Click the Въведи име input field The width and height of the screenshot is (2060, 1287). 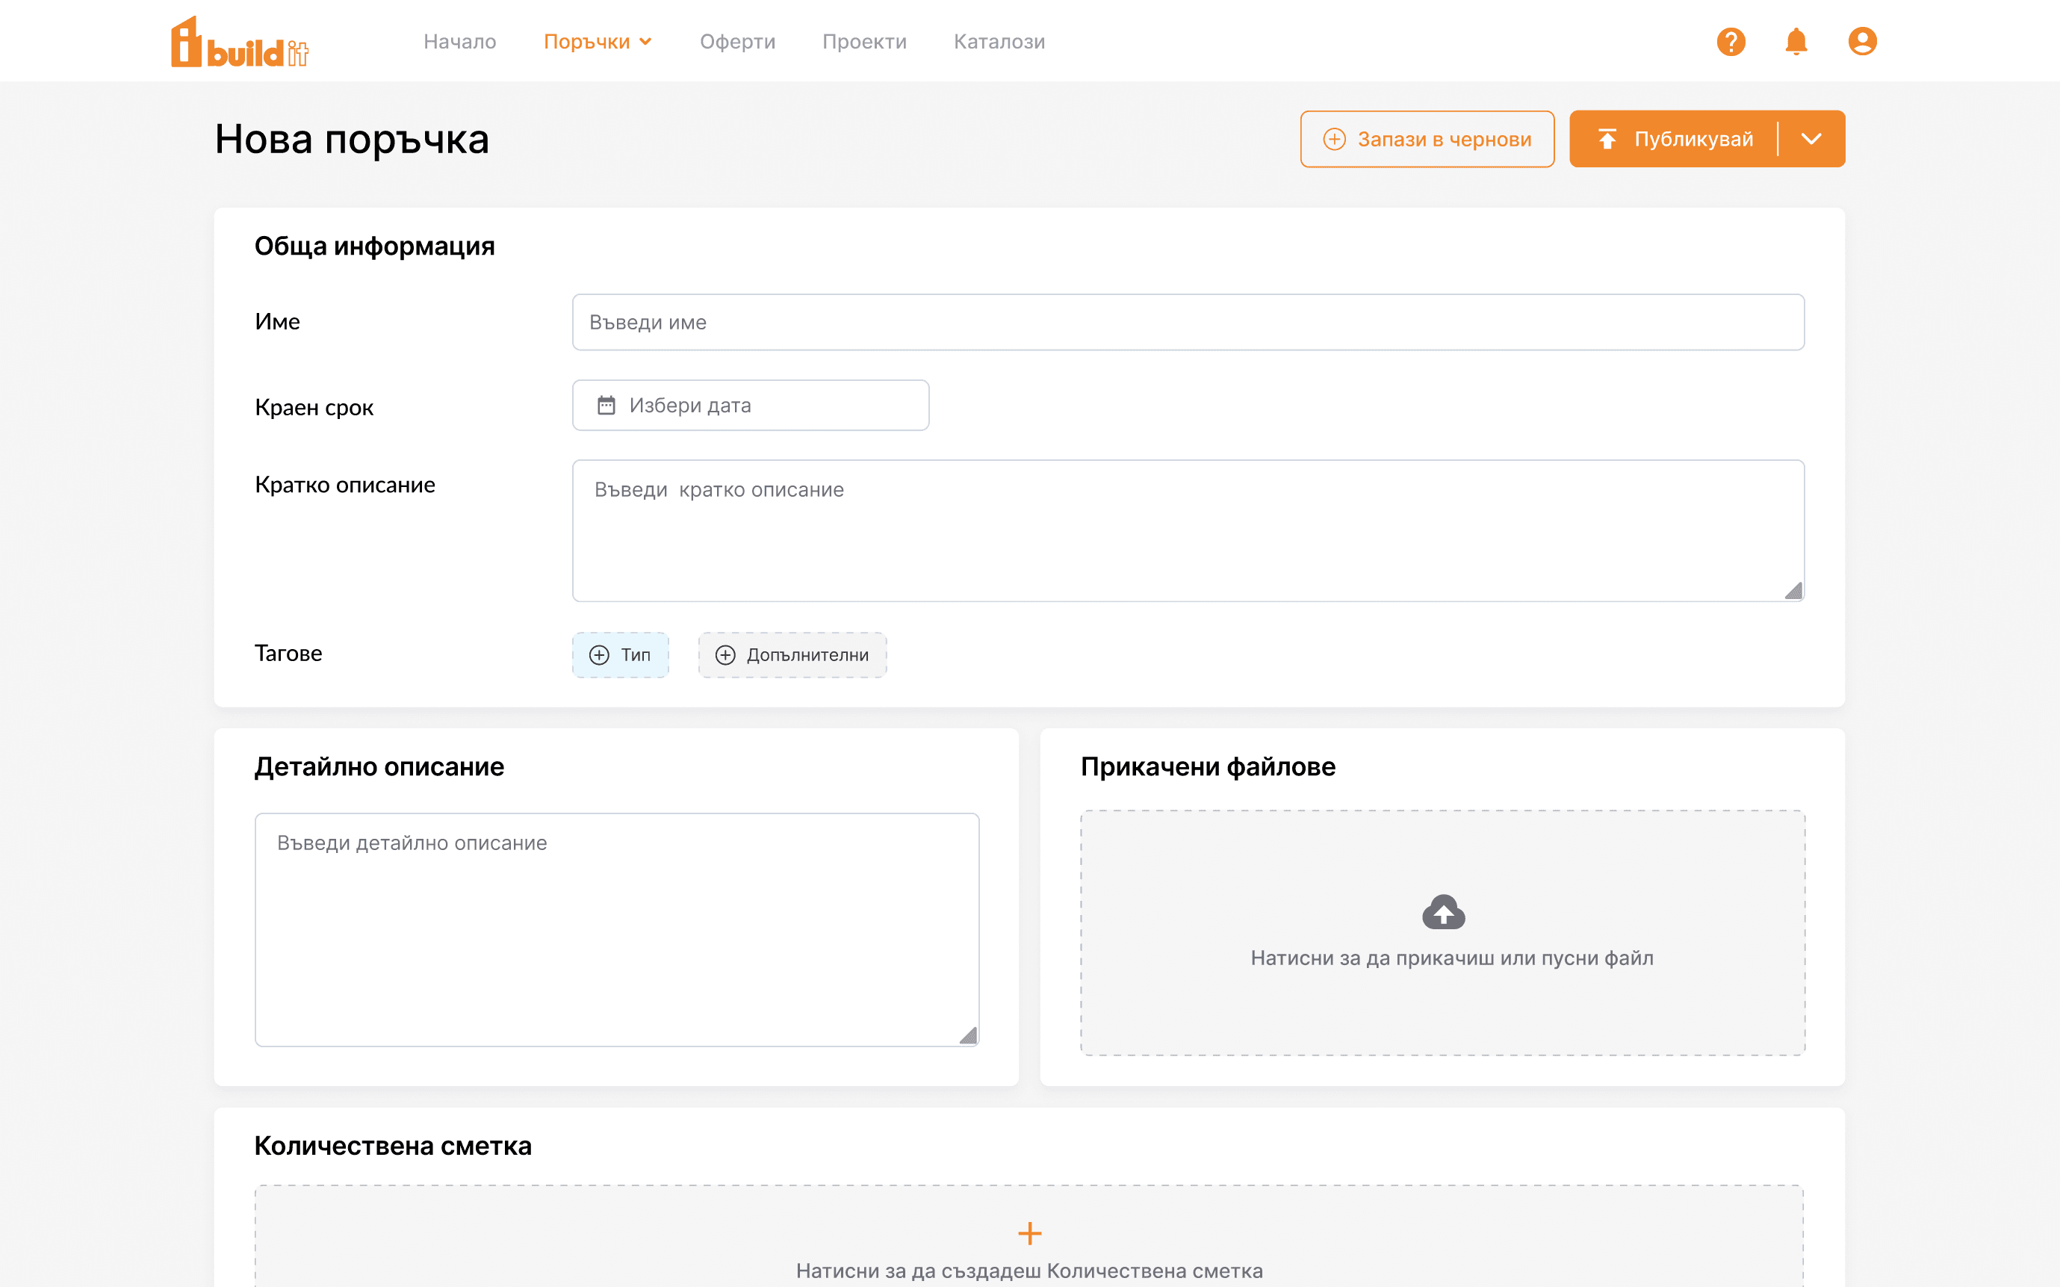pos(1188,323)
